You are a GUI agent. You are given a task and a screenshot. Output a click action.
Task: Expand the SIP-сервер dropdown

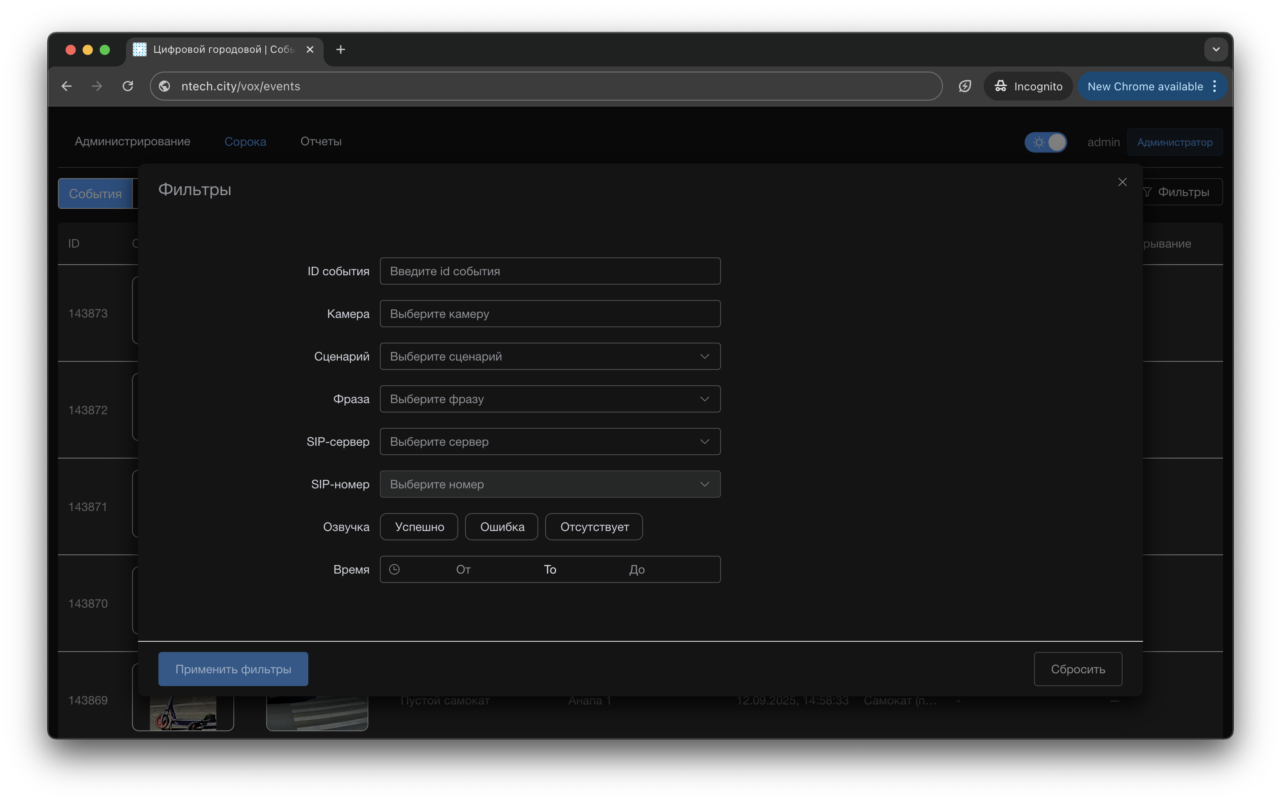click(550, 441)
